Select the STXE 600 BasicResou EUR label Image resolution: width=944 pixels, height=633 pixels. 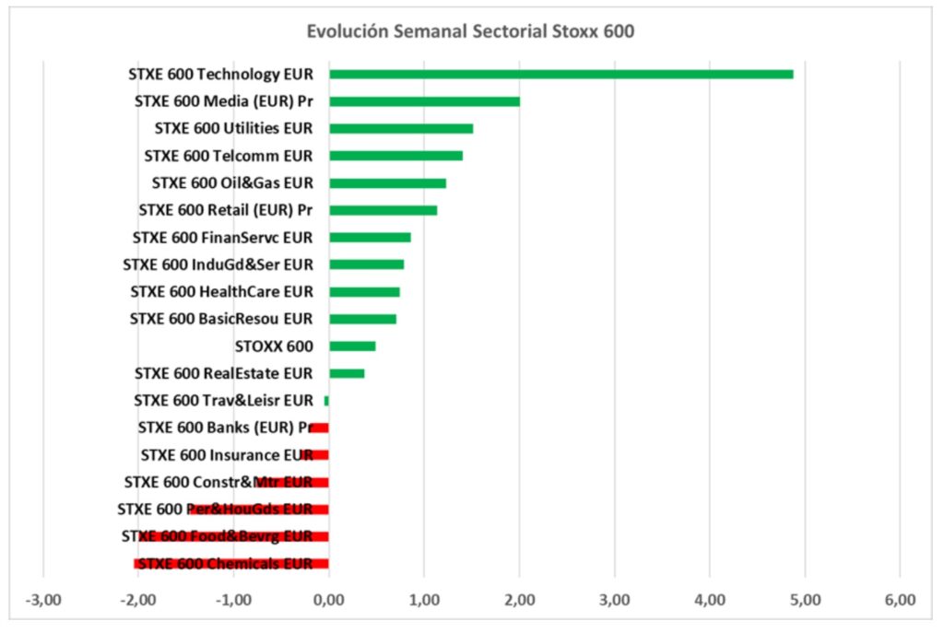[221, 319]
